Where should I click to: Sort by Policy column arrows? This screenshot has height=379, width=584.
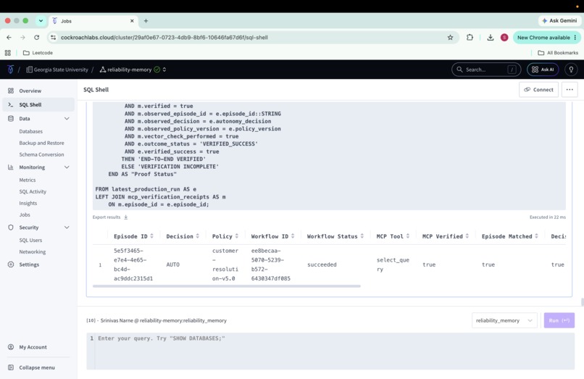click(x=237, y=236)
